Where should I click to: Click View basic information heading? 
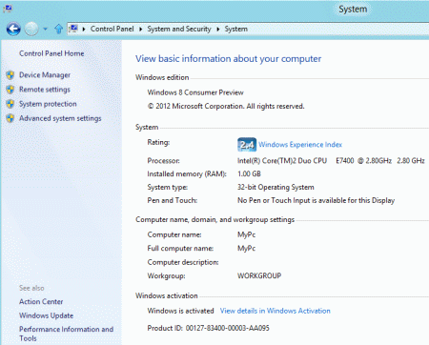pos(228,59)
